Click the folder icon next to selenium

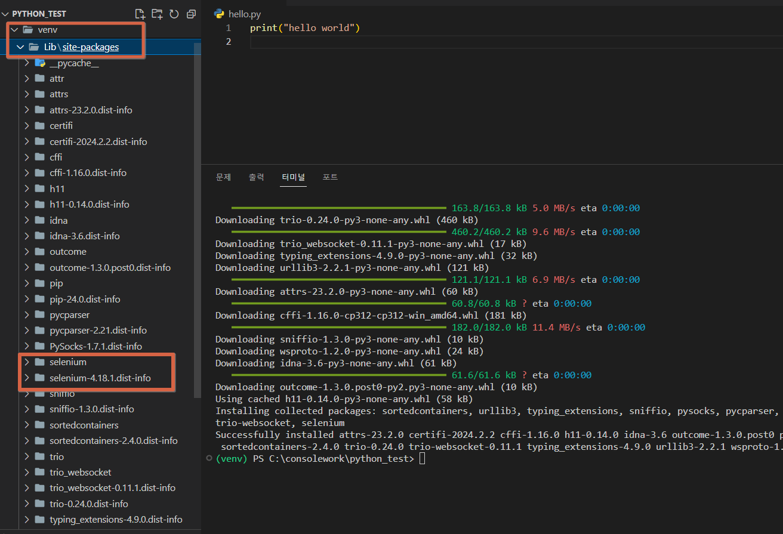point(40,362)
